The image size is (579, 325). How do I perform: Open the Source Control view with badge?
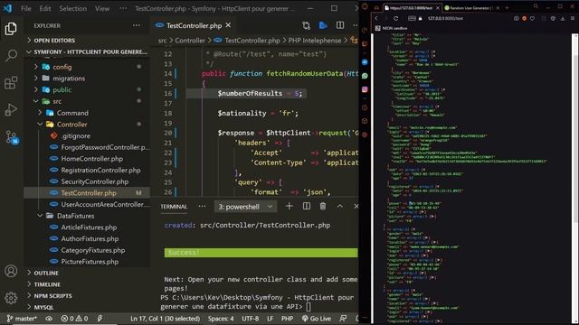12,137
